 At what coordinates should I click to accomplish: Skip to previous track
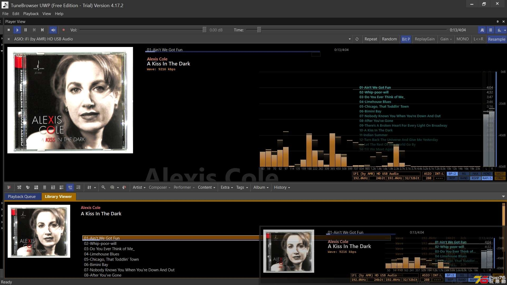[x=34, y=30]
